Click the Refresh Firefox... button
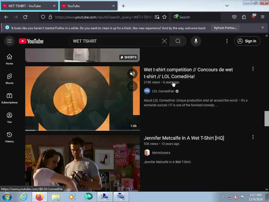This screenshot has height=202, width=269. (x=225, y=28)
